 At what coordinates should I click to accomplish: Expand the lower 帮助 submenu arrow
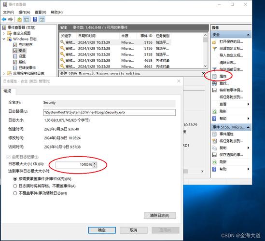[x=248, y=169]
